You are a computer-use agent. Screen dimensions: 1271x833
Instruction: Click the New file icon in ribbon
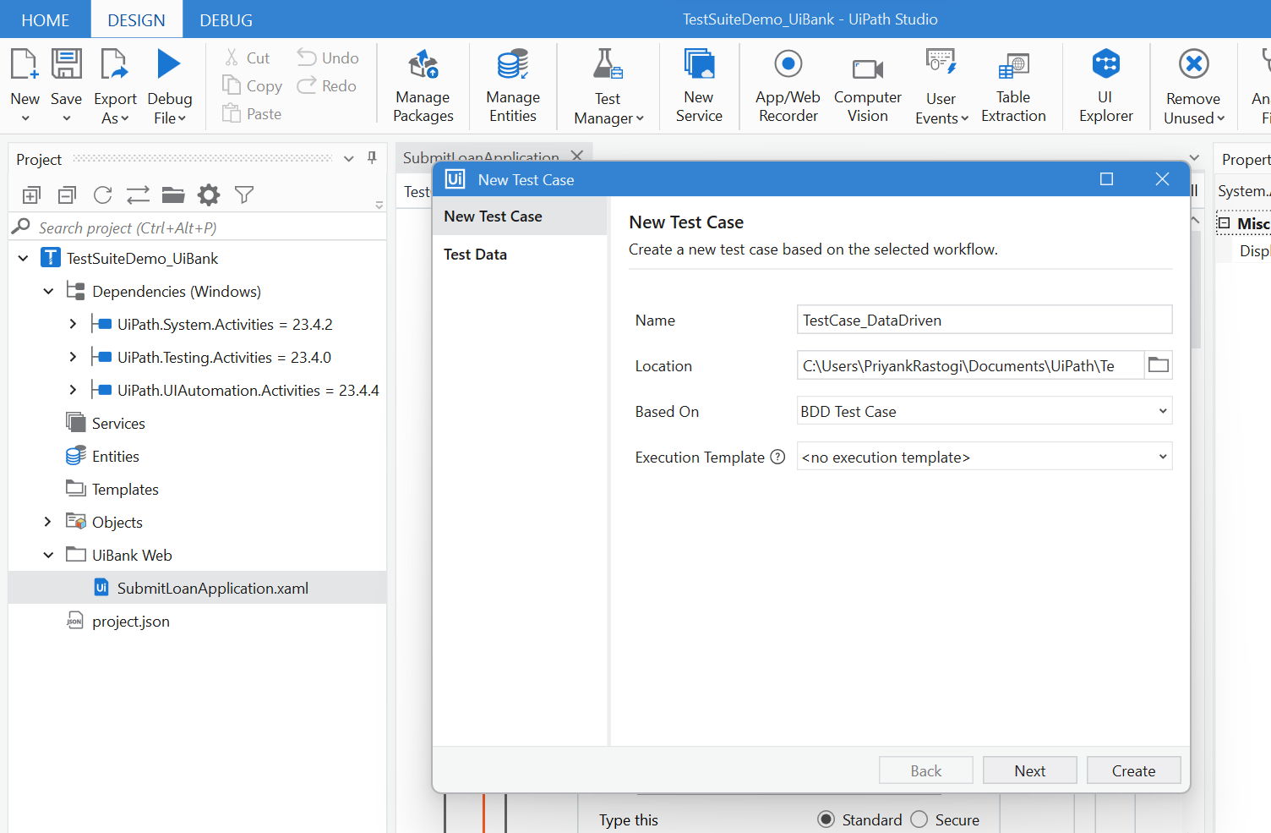click(x=24, y=64)
